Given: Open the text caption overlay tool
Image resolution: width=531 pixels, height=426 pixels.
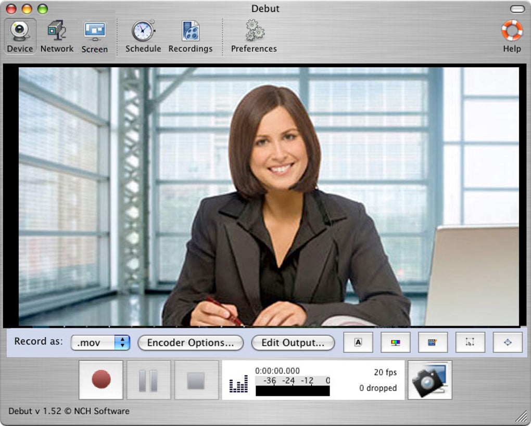Looking at the screenshot, I should pyautogui.click(x=358, y=342).
